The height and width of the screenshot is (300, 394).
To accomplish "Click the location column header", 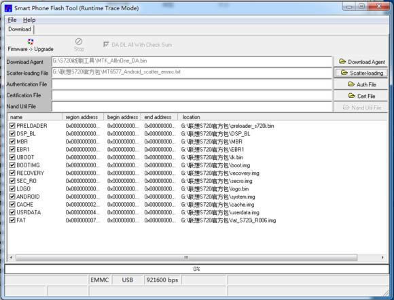I will (x=283, y=117).
